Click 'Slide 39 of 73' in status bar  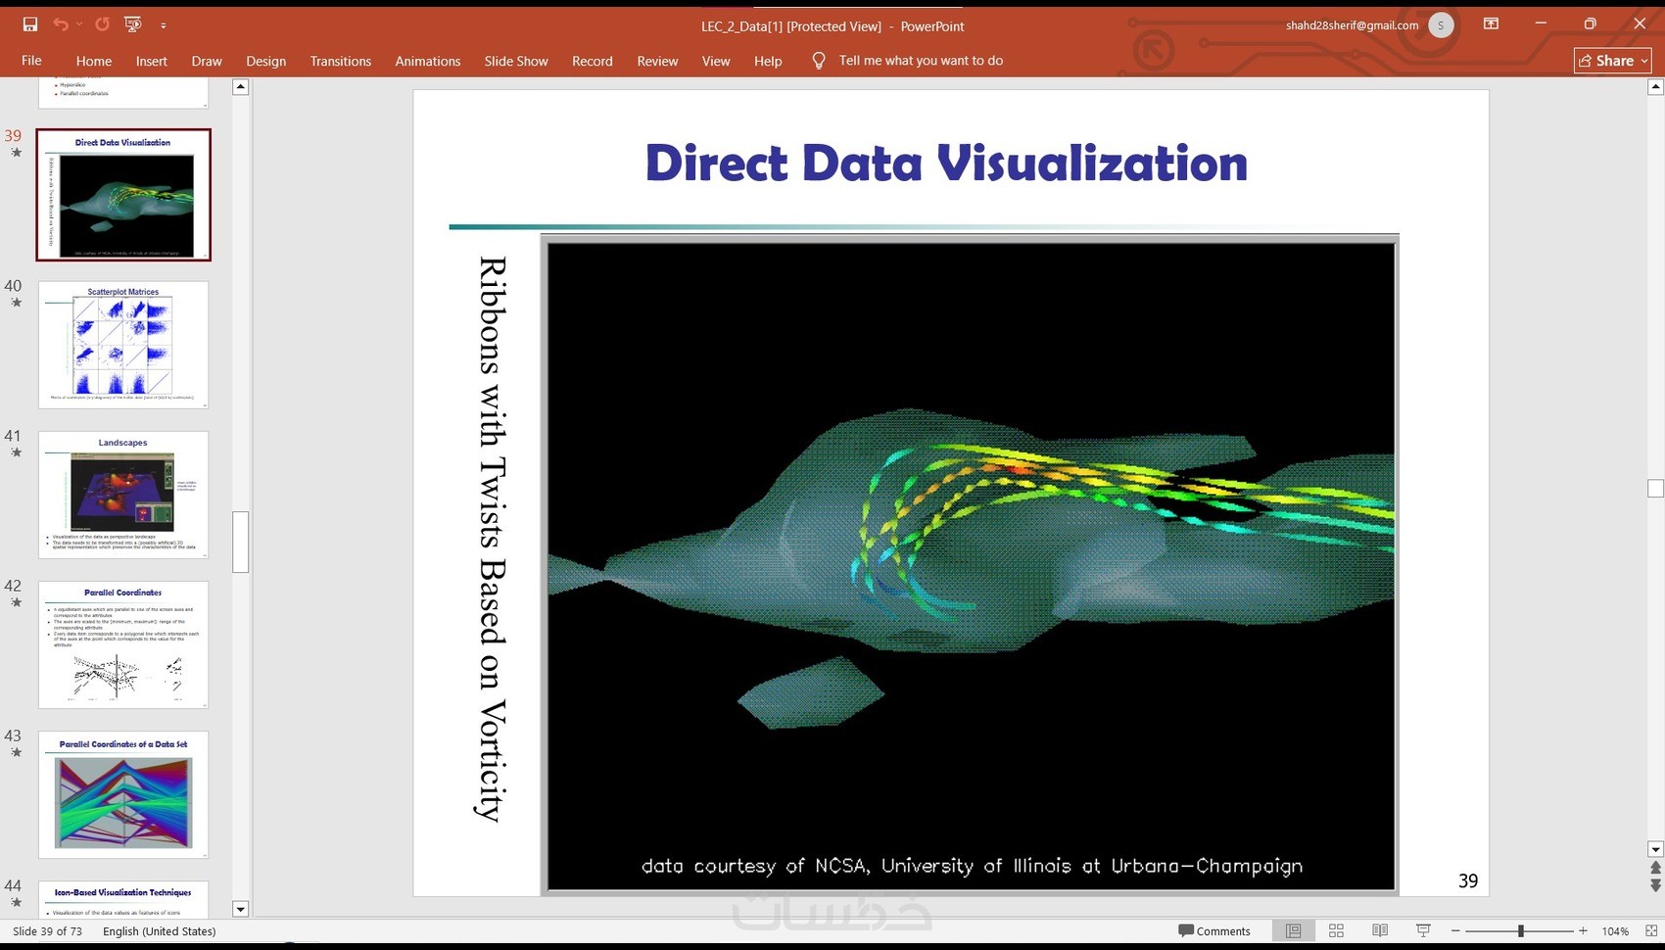(47, 931)
